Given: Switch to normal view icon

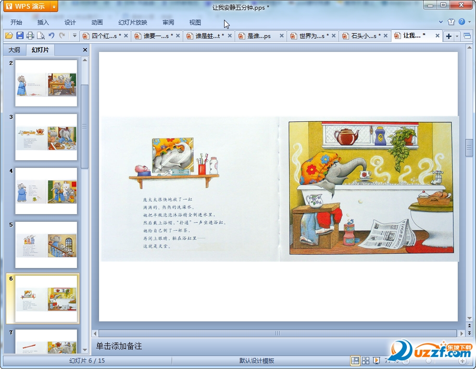Looking at the screenshot, I should coord(355,360).
